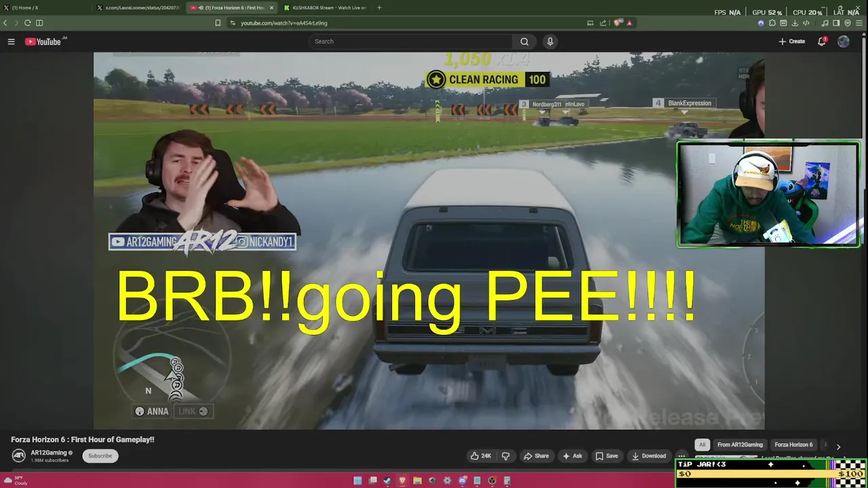Viewport: 868px width, 488px height.
Task: Reload the page with the refresh icon
Action: tap(28, 22)
